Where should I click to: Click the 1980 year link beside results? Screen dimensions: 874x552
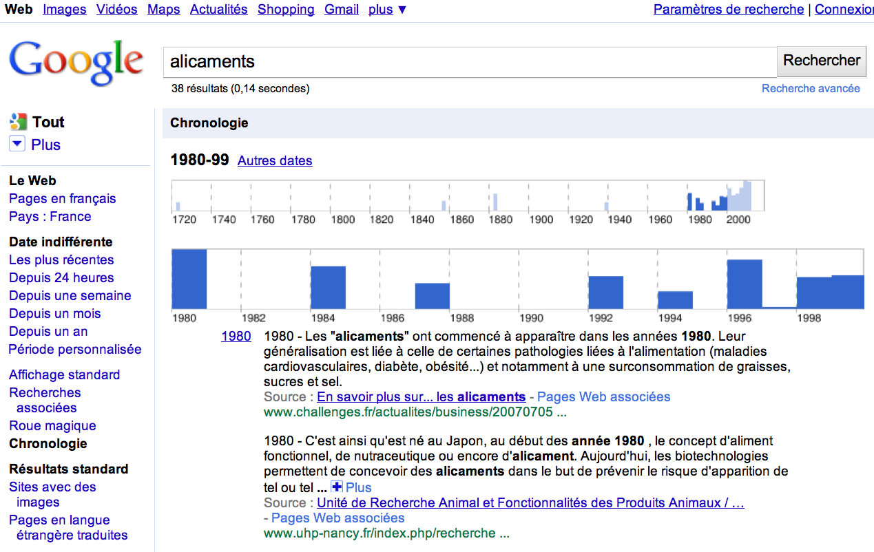[236, 337]
